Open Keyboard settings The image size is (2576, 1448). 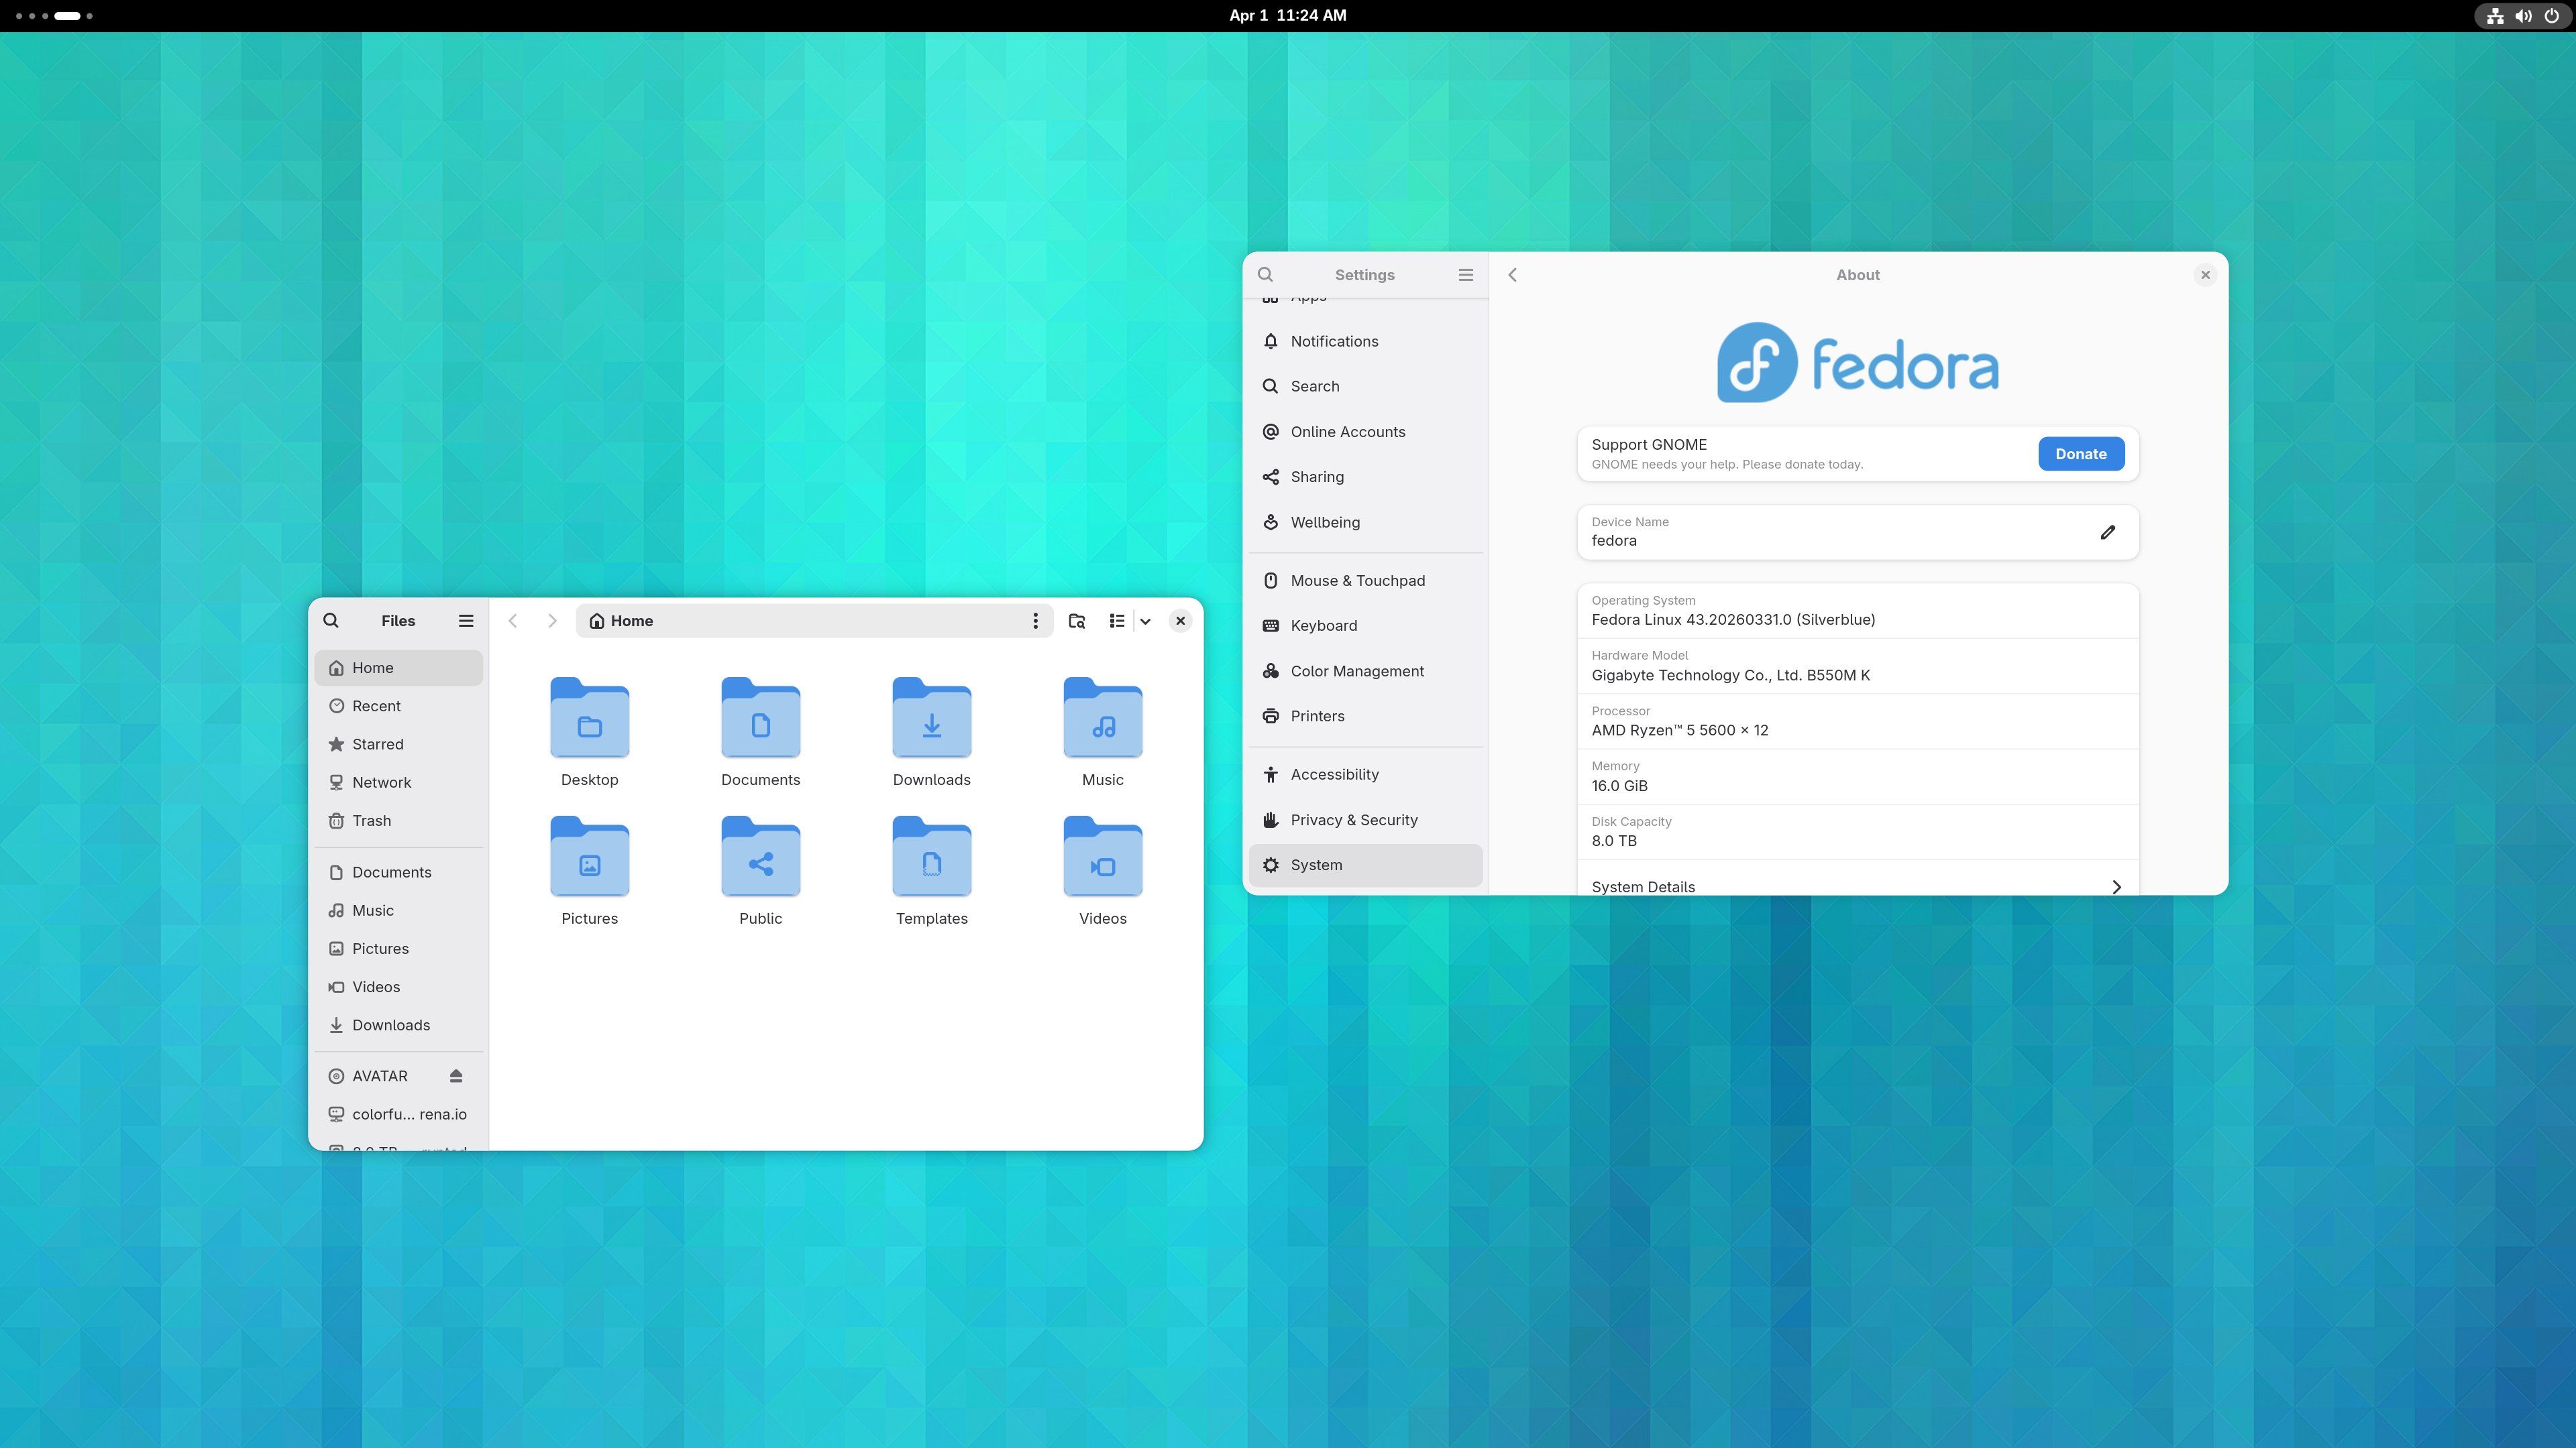click(1365, 625)
